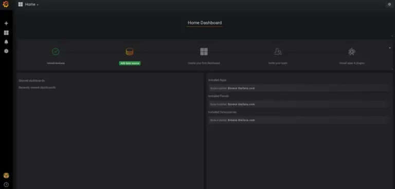Open the Dashboards icon in sidebar
The height and width of the screenshot is (189, 395).
pyautogui.click(x=6, y=33)
